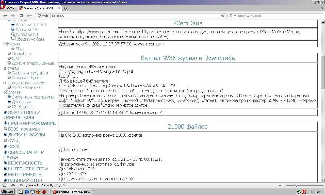
Task: Go back with the back arrow
Action: pyautogui.click(x=5, y=16)
